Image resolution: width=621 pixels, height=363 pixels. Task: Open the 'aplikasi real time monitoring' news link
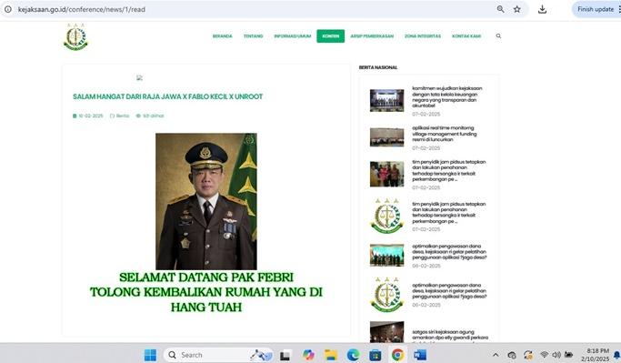click(x=445, y=134)
